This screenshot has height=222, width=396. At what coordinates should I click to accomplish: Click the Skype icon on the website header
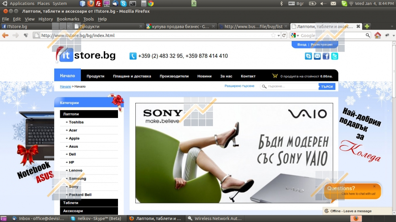point(308,56)
